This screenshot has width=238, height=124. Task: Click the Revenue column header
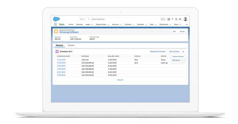click(85, 56)
